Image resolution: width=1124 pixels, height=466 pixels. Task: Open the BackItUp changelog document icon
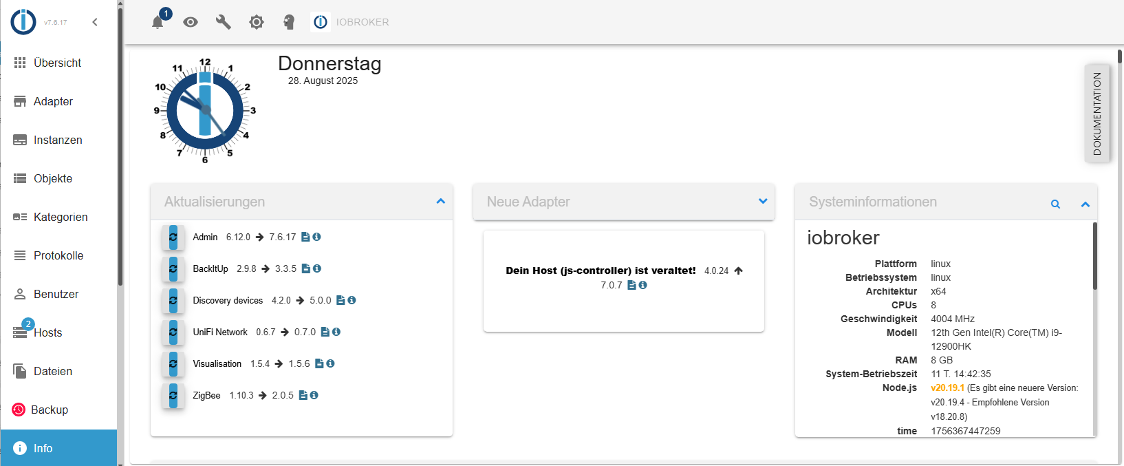point(306,268)
